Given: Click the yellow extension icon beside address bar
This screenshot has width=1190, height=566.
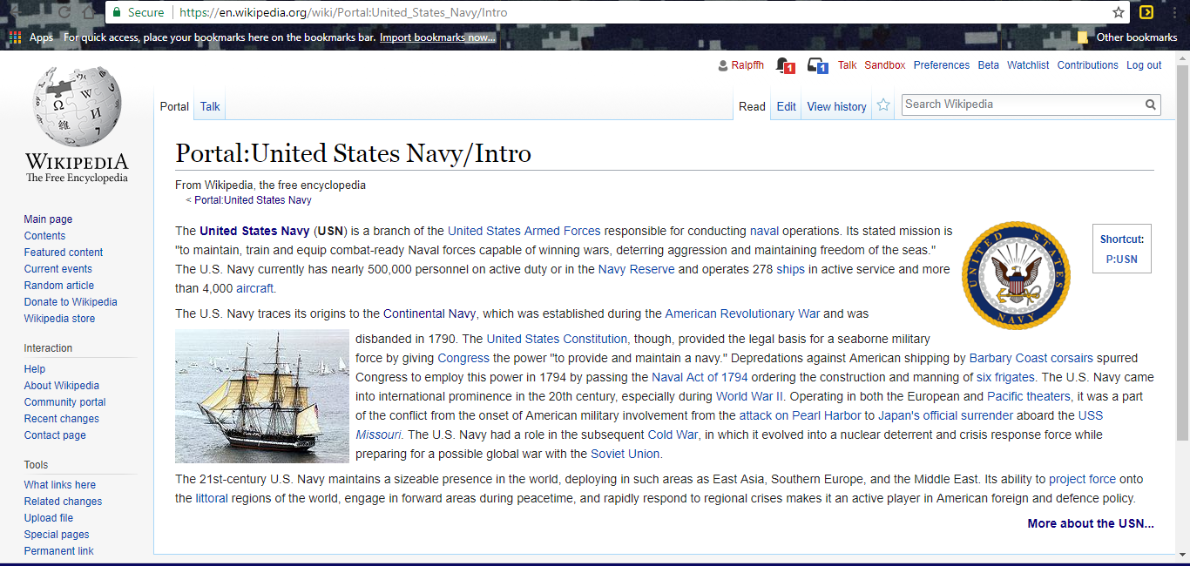Looking at the screenshot, I should (x=1146, y=12).
